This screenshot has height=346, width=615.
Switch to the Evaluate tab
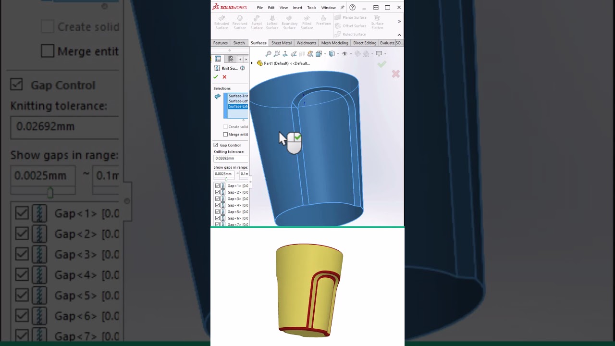387,43
